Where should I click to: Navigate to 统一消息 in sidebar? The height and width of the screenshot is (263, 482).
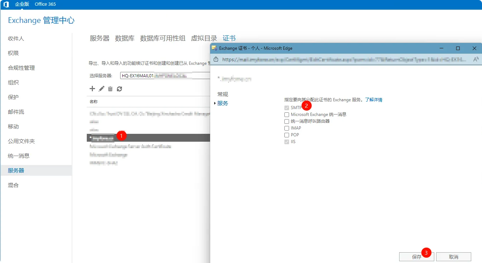tap(19, 156)
